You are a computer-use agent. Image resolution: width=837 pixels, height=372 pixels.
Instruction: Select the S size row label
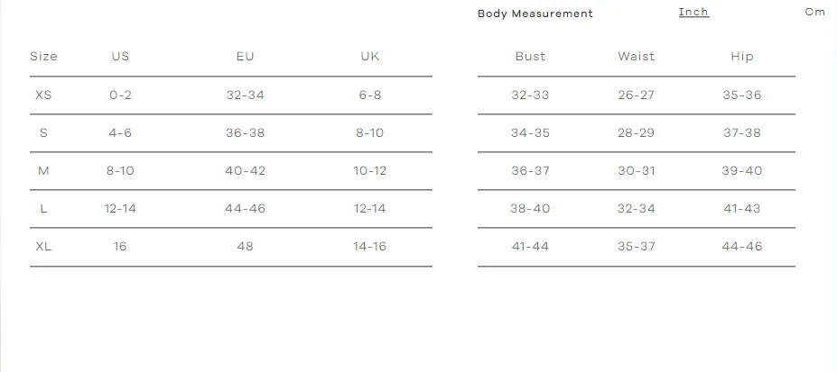(x=43, y=132)
